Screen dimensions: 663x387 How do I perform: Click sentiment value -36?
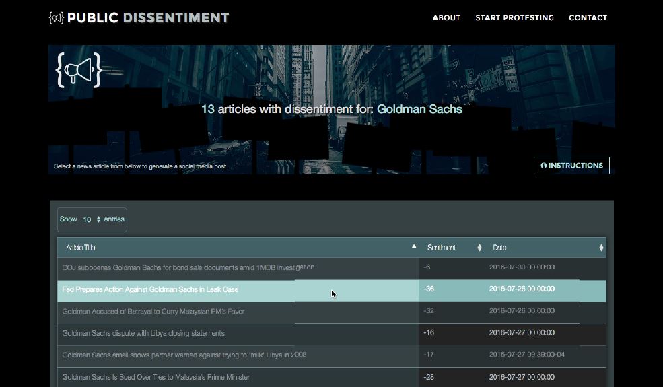click(429, 289)
